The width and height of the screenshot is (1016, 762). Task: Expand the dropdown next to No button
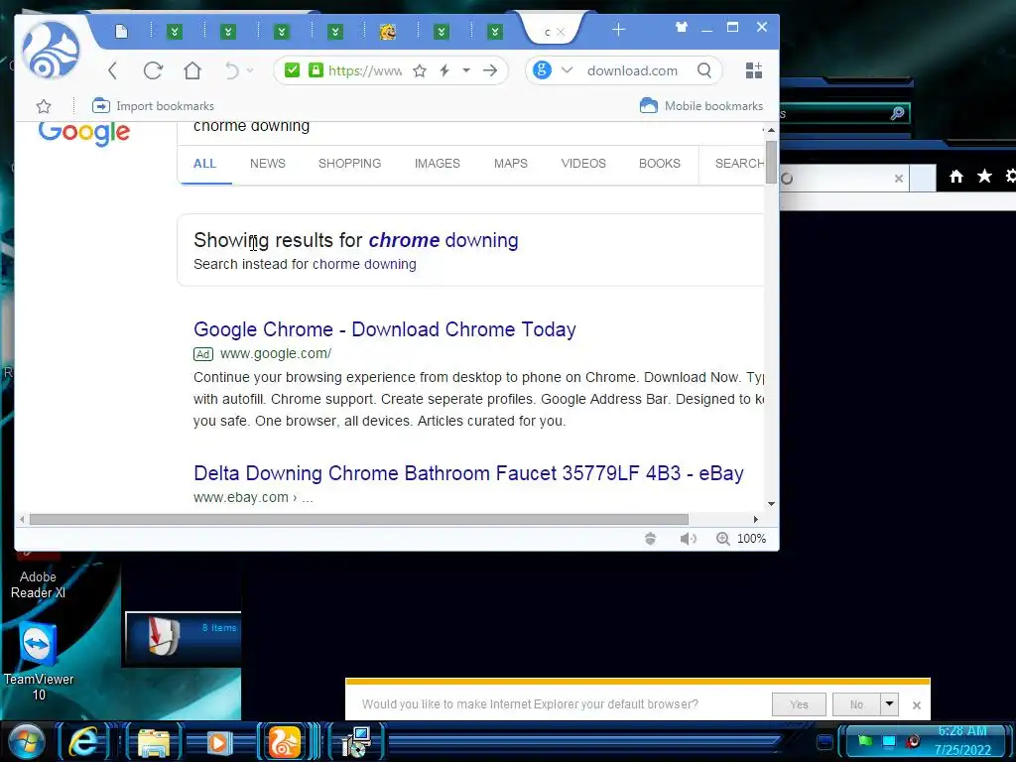point(890,703)
